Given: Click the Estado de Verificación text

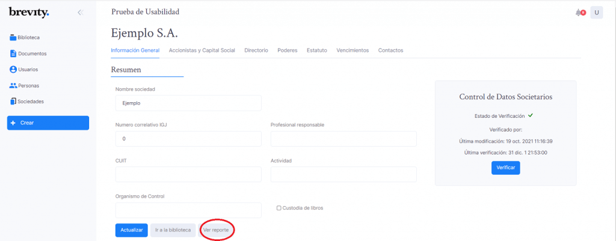Looking at the screenshot, I should click(x=500, y=116).
